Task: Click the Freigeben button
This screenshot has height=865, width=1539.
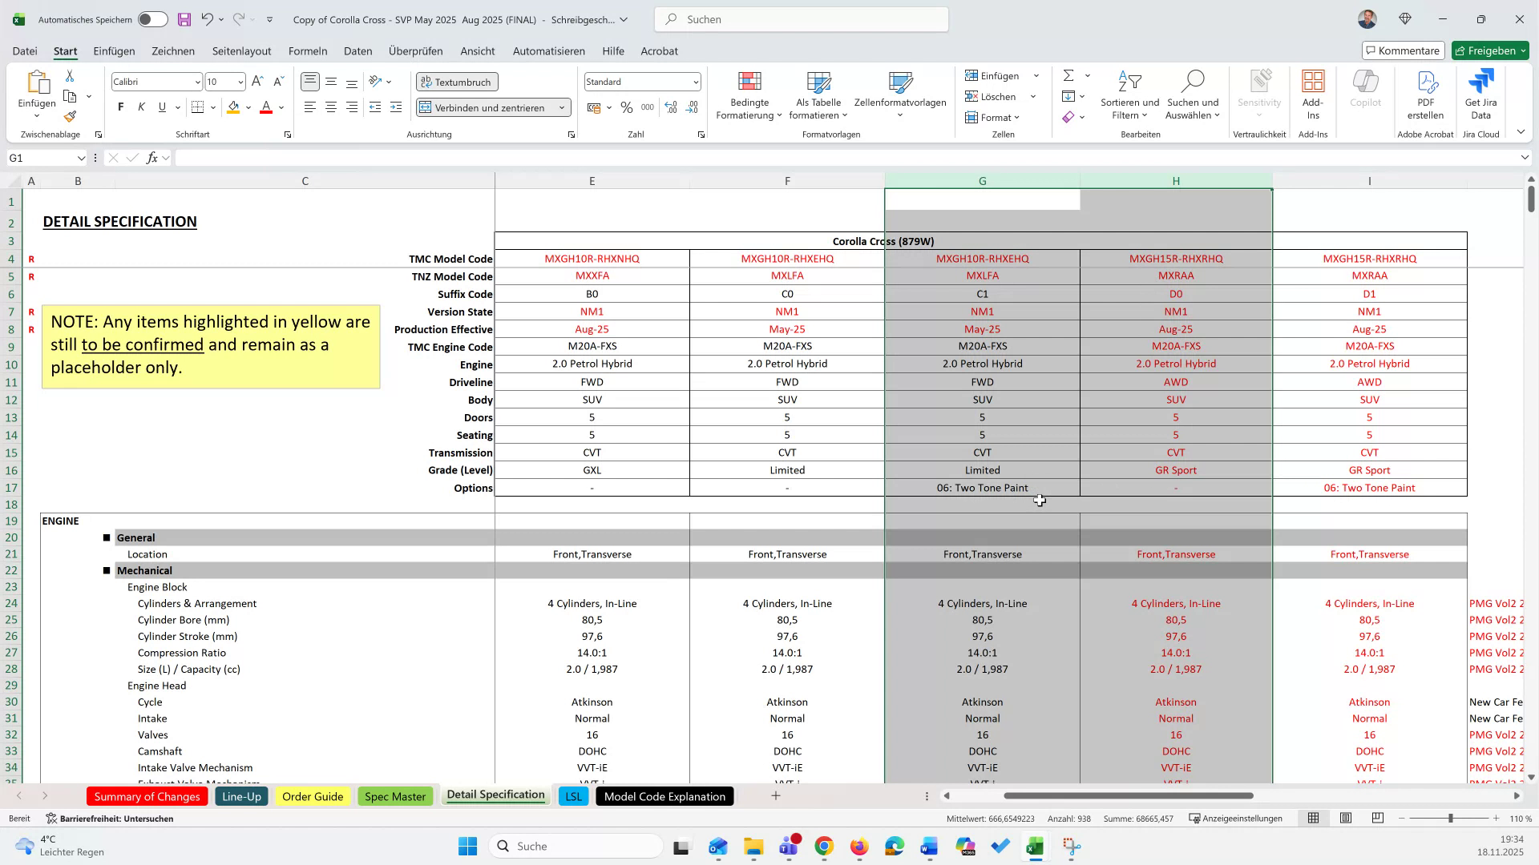Action: coord(1490,50)
